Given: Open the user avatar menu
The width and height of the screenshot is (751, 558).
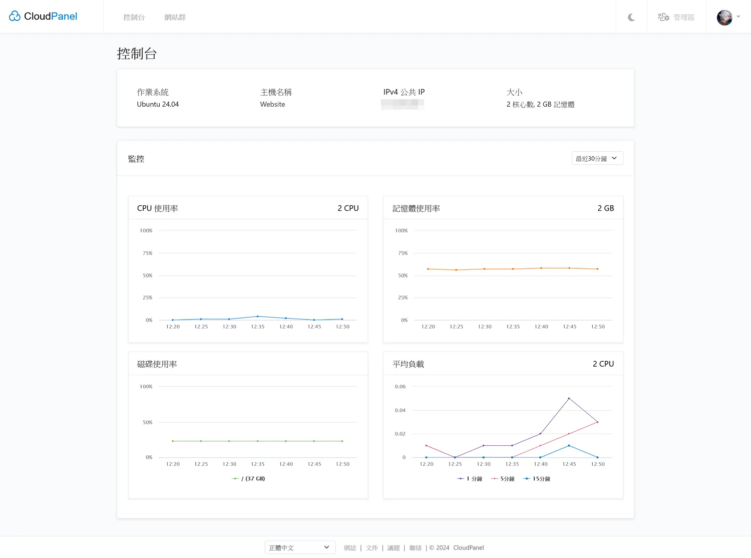Looking at the screenshot, I should point(724,17).
